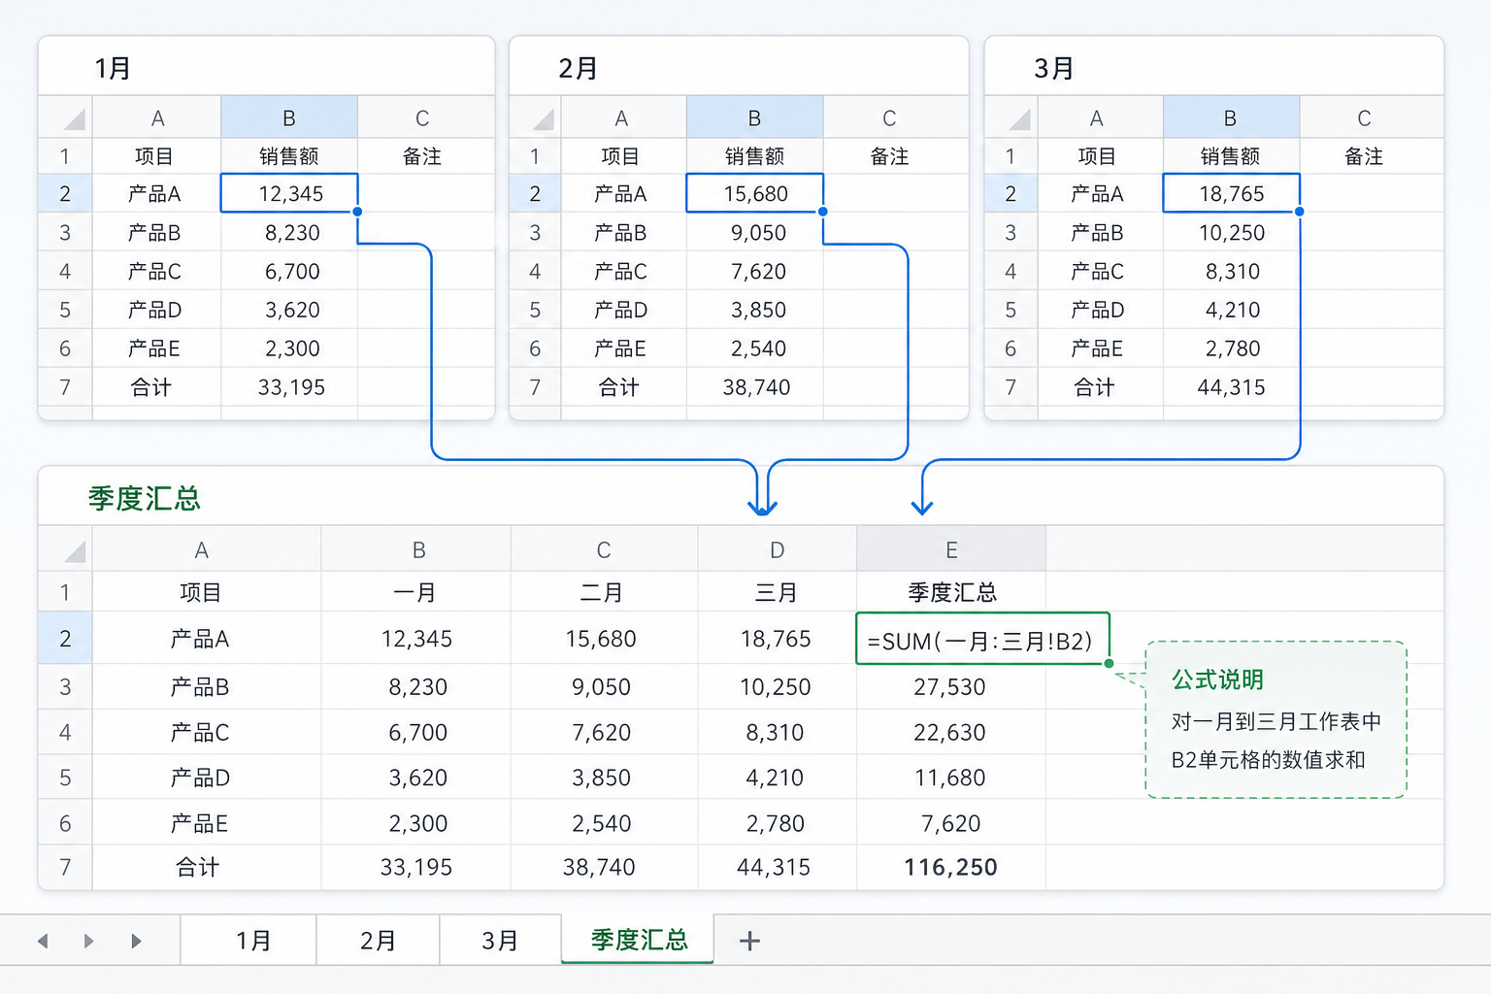
Task: Click the first left sheet-navigation arrow
Action: pos(43,941)
